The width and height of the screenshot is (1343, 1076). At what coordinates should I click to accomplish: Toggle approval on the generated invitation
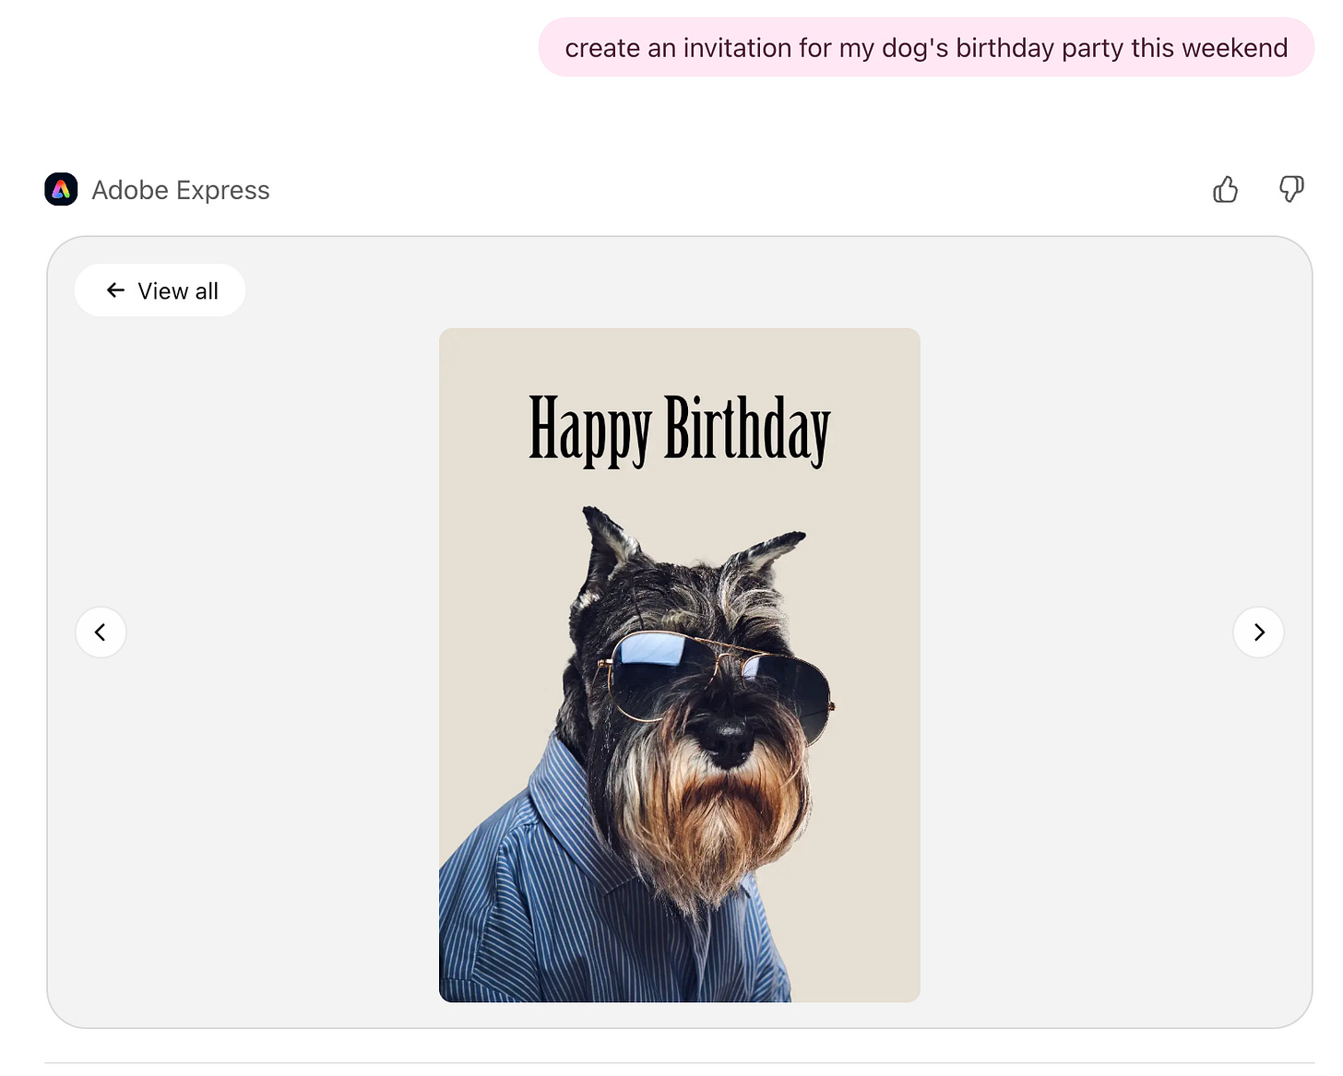[x=1225, y=190]
